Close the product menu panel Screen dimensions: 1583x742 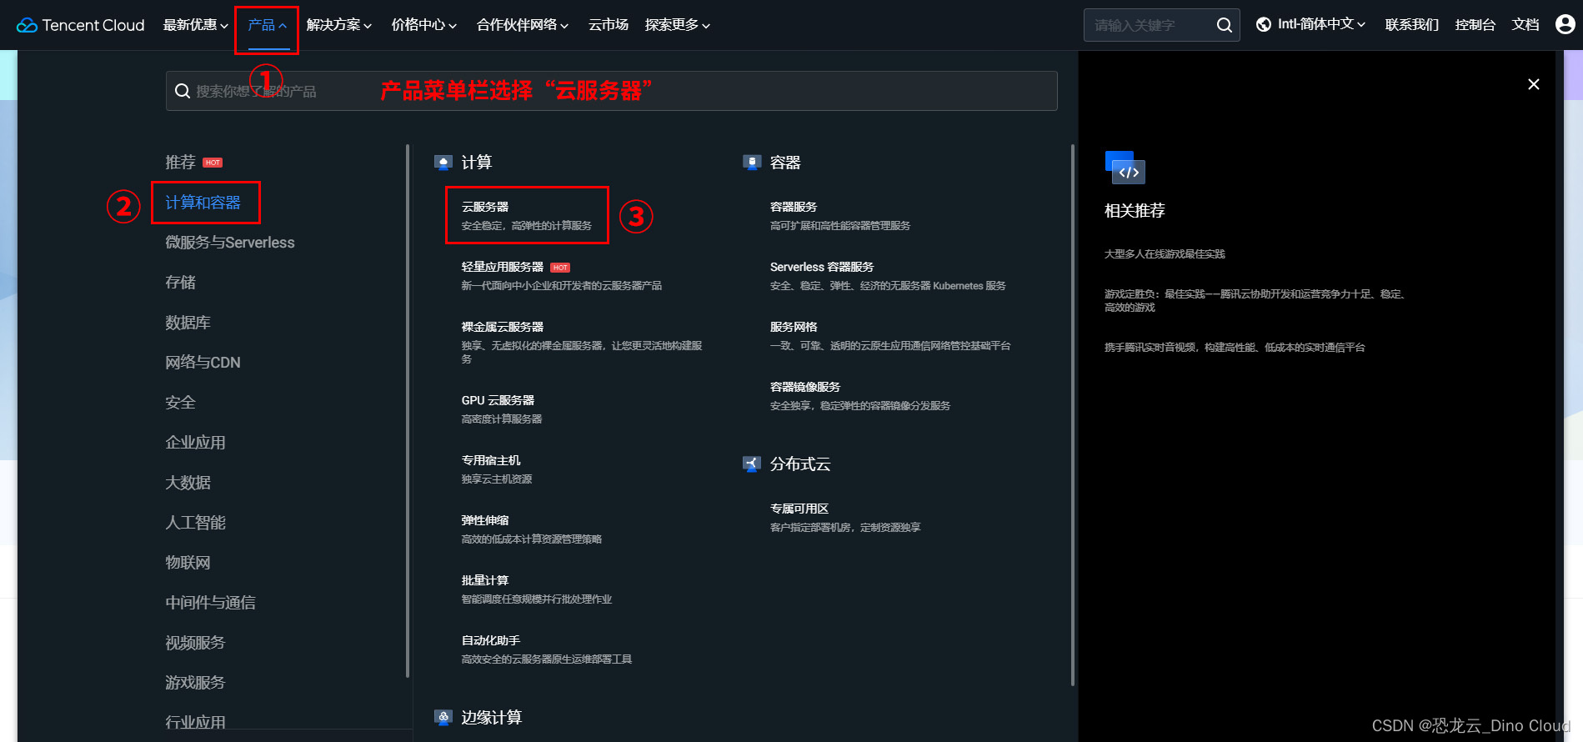point(1533,84)
